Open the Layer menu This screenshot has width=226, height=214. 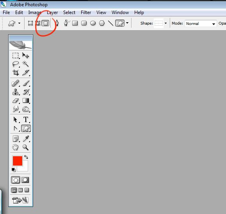click(52, 12)
